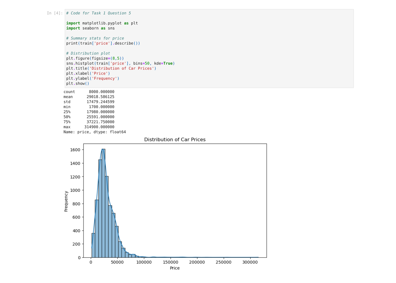The width and height of the screenshot is (396, 283).
Task: Click the sns.histplot code line
Action: point(120,63)
